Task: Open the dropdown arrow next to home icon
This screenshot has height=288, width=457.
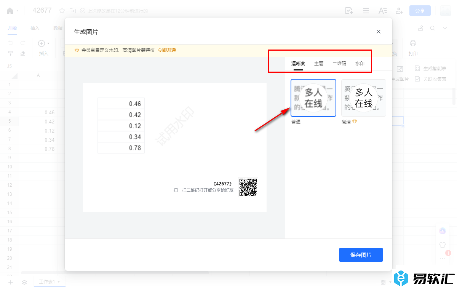Action: click(18, 11)
